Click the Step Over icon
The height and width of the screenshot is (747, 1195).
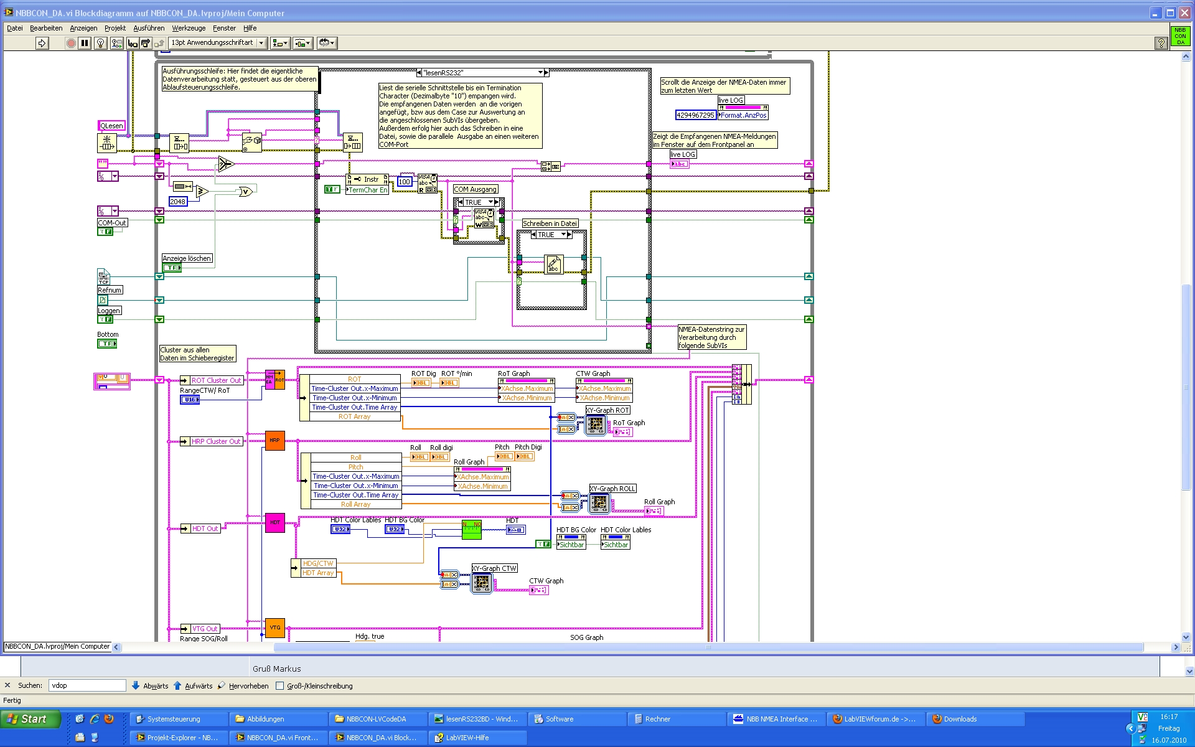[x=146, y=43]
